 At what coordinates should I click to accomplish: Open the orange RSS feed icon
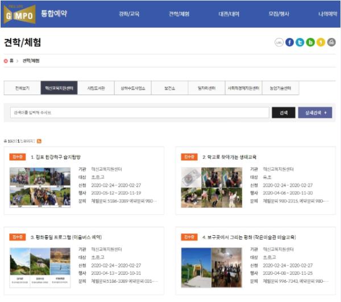(x=39, y=141)
